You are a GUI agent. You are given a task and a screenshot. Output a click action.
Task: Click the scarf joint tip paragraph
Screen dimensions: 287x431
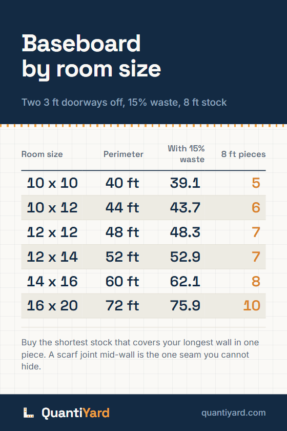(x=140, y=355)
